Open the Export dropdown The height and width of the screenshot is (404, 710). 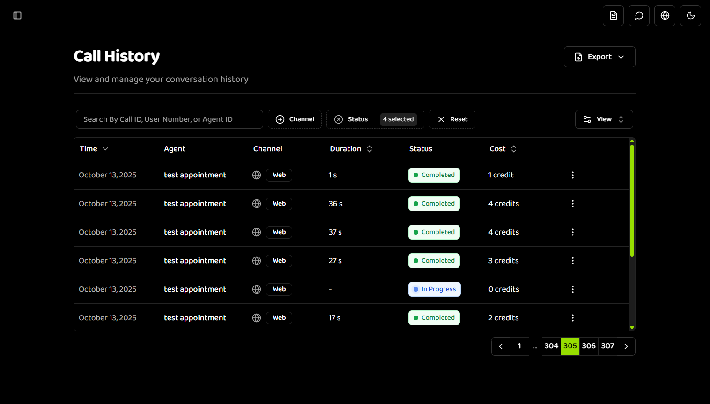pos(599,57)
